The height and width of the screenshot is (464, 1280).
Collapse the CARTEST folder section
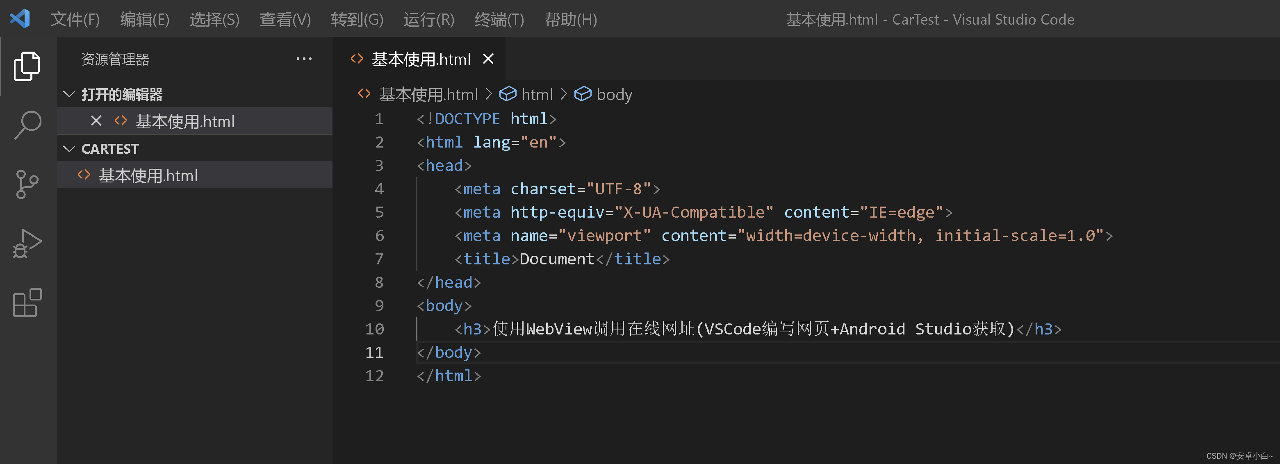(x=68, y=148)
